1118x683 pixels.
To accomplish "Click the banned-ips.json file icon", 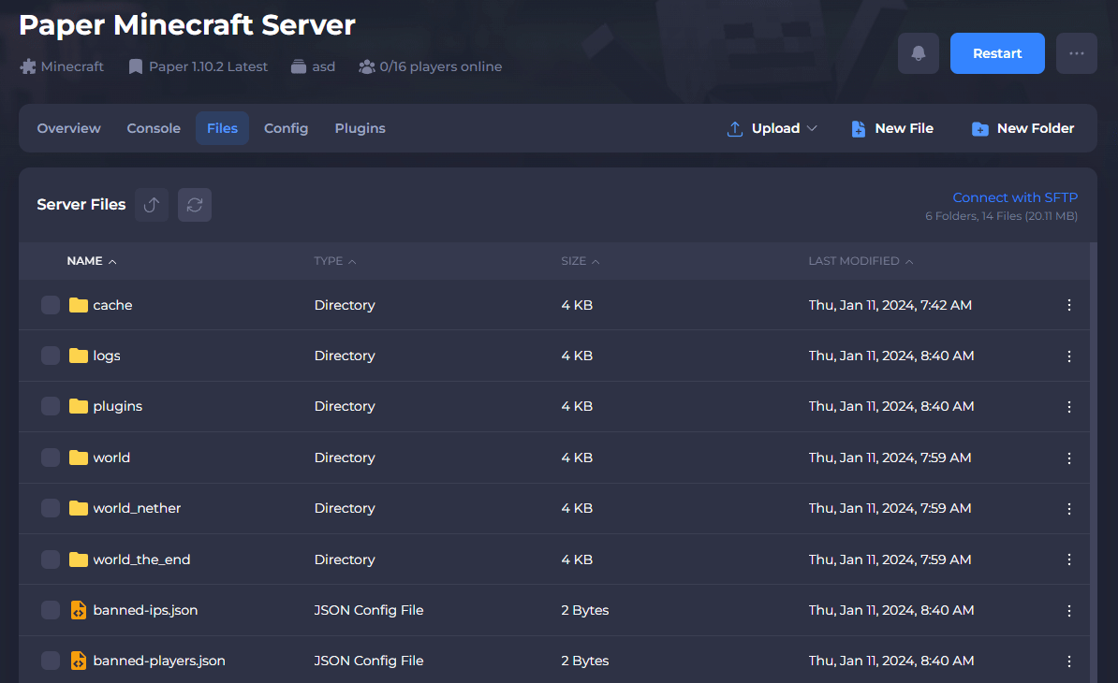I will (79, 610).
